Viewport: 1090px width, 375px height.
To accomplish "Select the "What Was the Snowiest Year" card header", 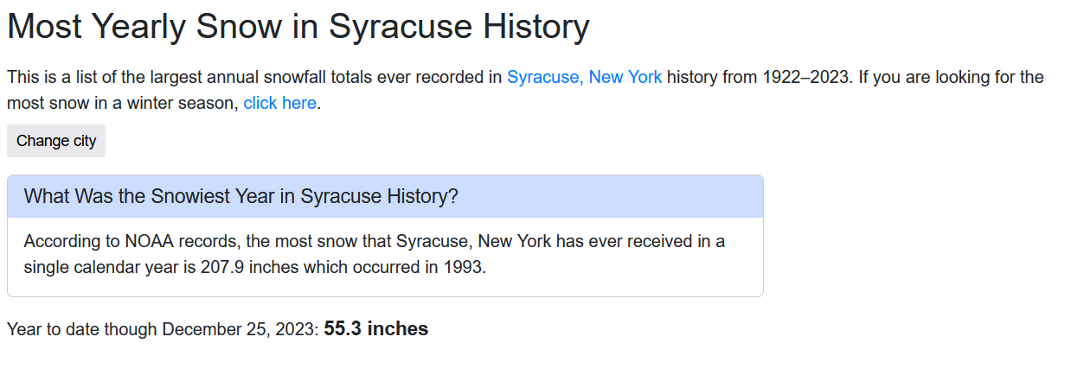I will pos(385,196).
